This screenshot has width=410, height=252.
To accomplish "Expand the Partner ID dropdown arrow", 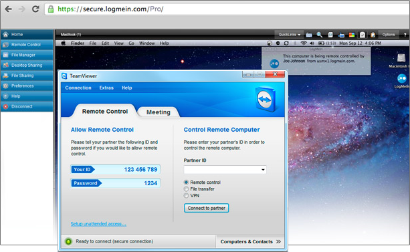I will (x=263, y=170).
